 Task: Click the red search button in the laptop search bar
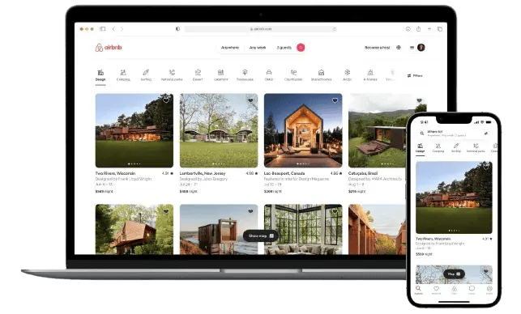pos(301,48)
